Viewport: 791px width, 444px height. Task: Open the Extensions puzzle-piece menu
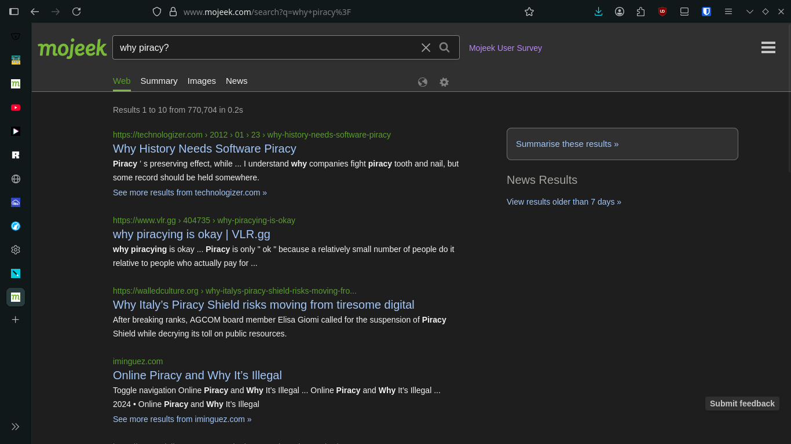click(640, 12)
